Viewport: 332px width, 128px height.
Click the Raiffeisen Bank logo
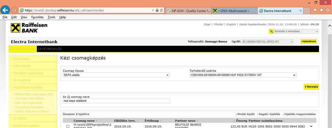click(29, 28)
